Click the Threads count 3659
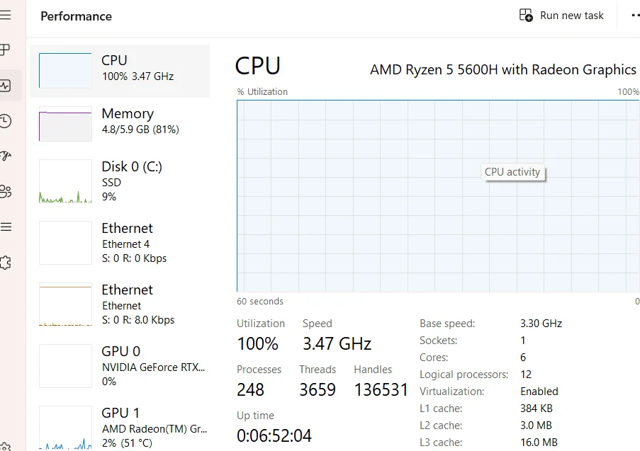Image resolution: width=640 pixels, height=451 pixels. 317,390
